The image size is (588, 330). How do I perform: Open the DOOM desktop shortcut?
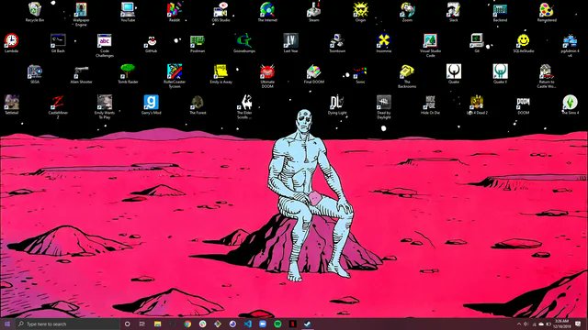(x=523, y=104)
